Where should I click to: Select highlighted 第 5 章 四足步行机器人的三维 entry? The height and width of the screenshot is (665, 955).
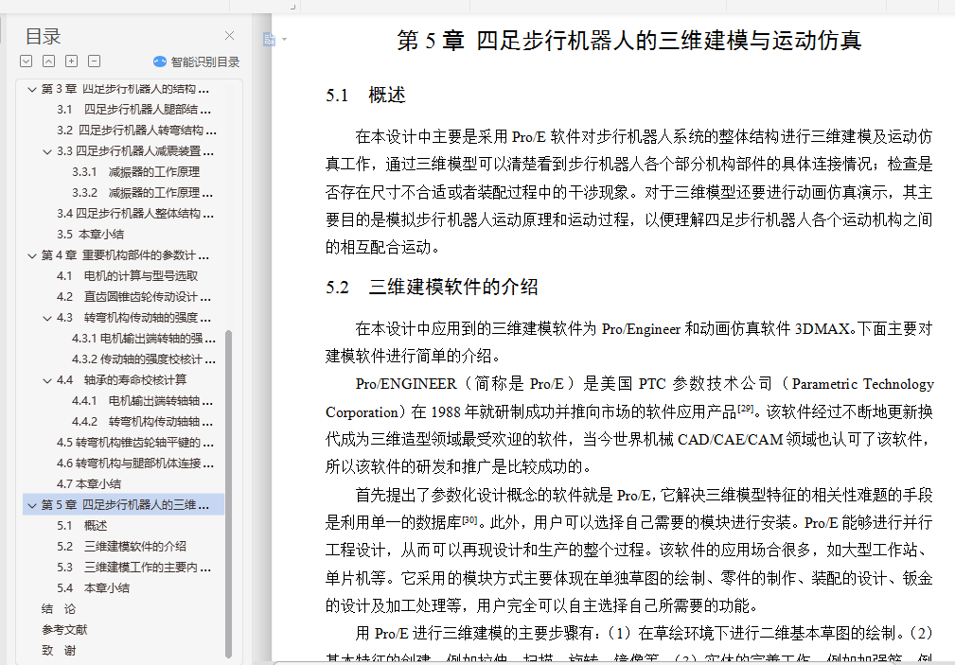[x=125, y=505]
